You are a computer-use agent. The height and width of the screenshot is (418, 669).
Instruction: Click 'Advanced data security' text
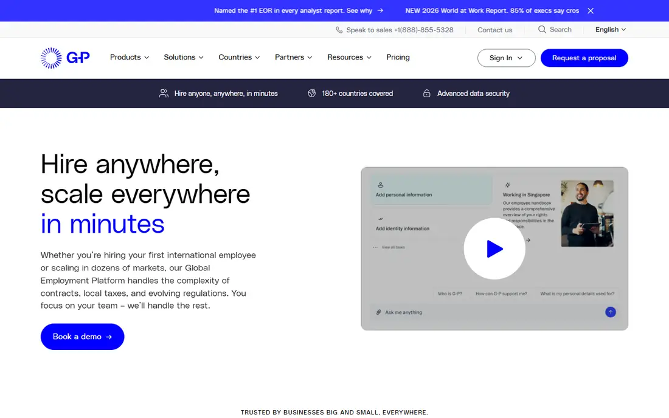tap(473, 94)
